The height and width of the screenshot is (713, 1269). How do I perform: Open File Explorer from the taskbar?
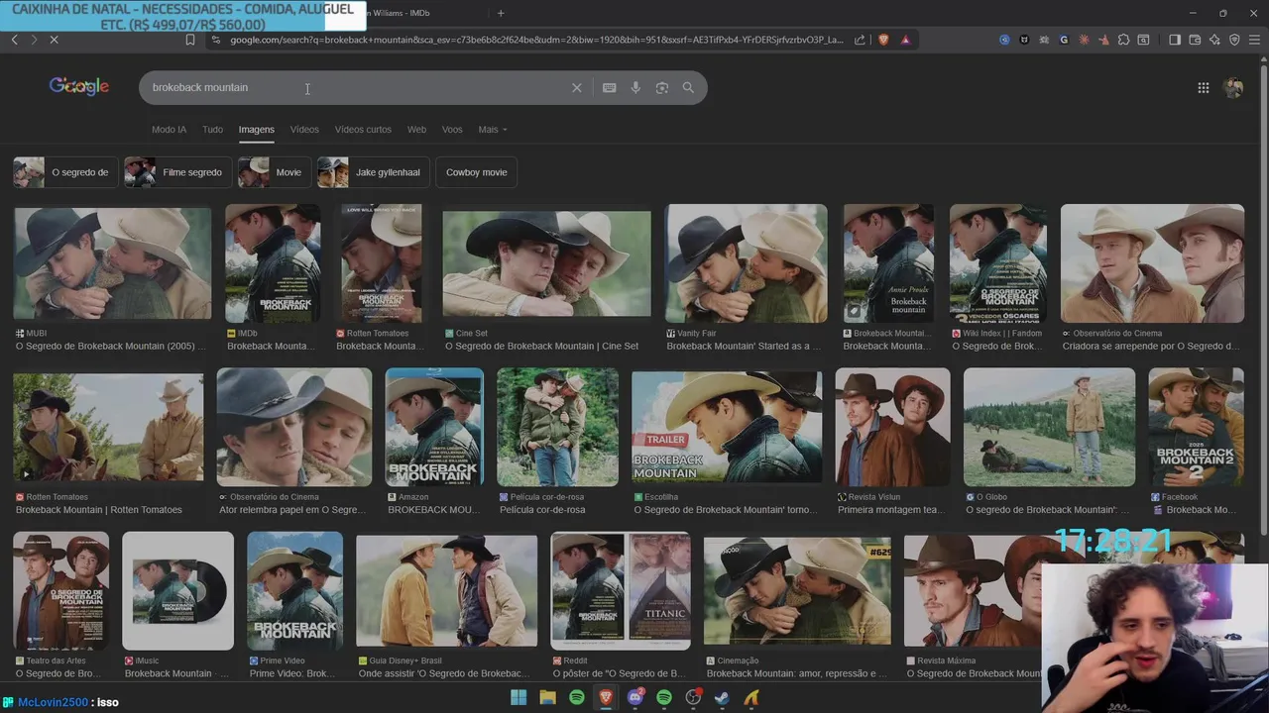(x=547, y=698)
